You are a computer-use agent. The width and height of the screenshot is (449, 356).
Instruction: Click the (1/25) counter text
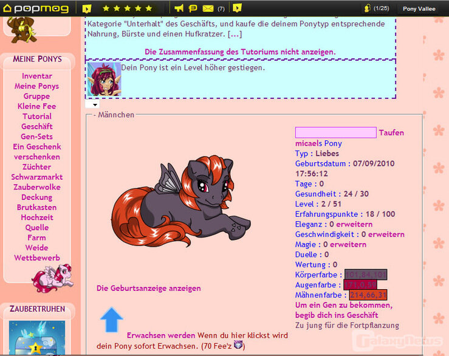coord(381,9)
